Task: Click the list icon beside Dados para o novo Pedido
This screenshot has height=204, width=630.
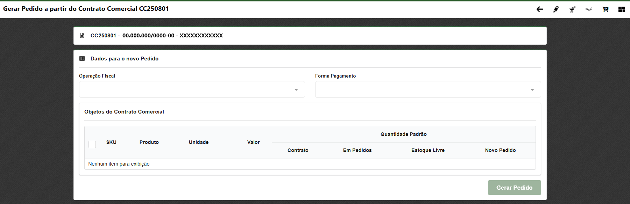Action: tap(82, 59)
